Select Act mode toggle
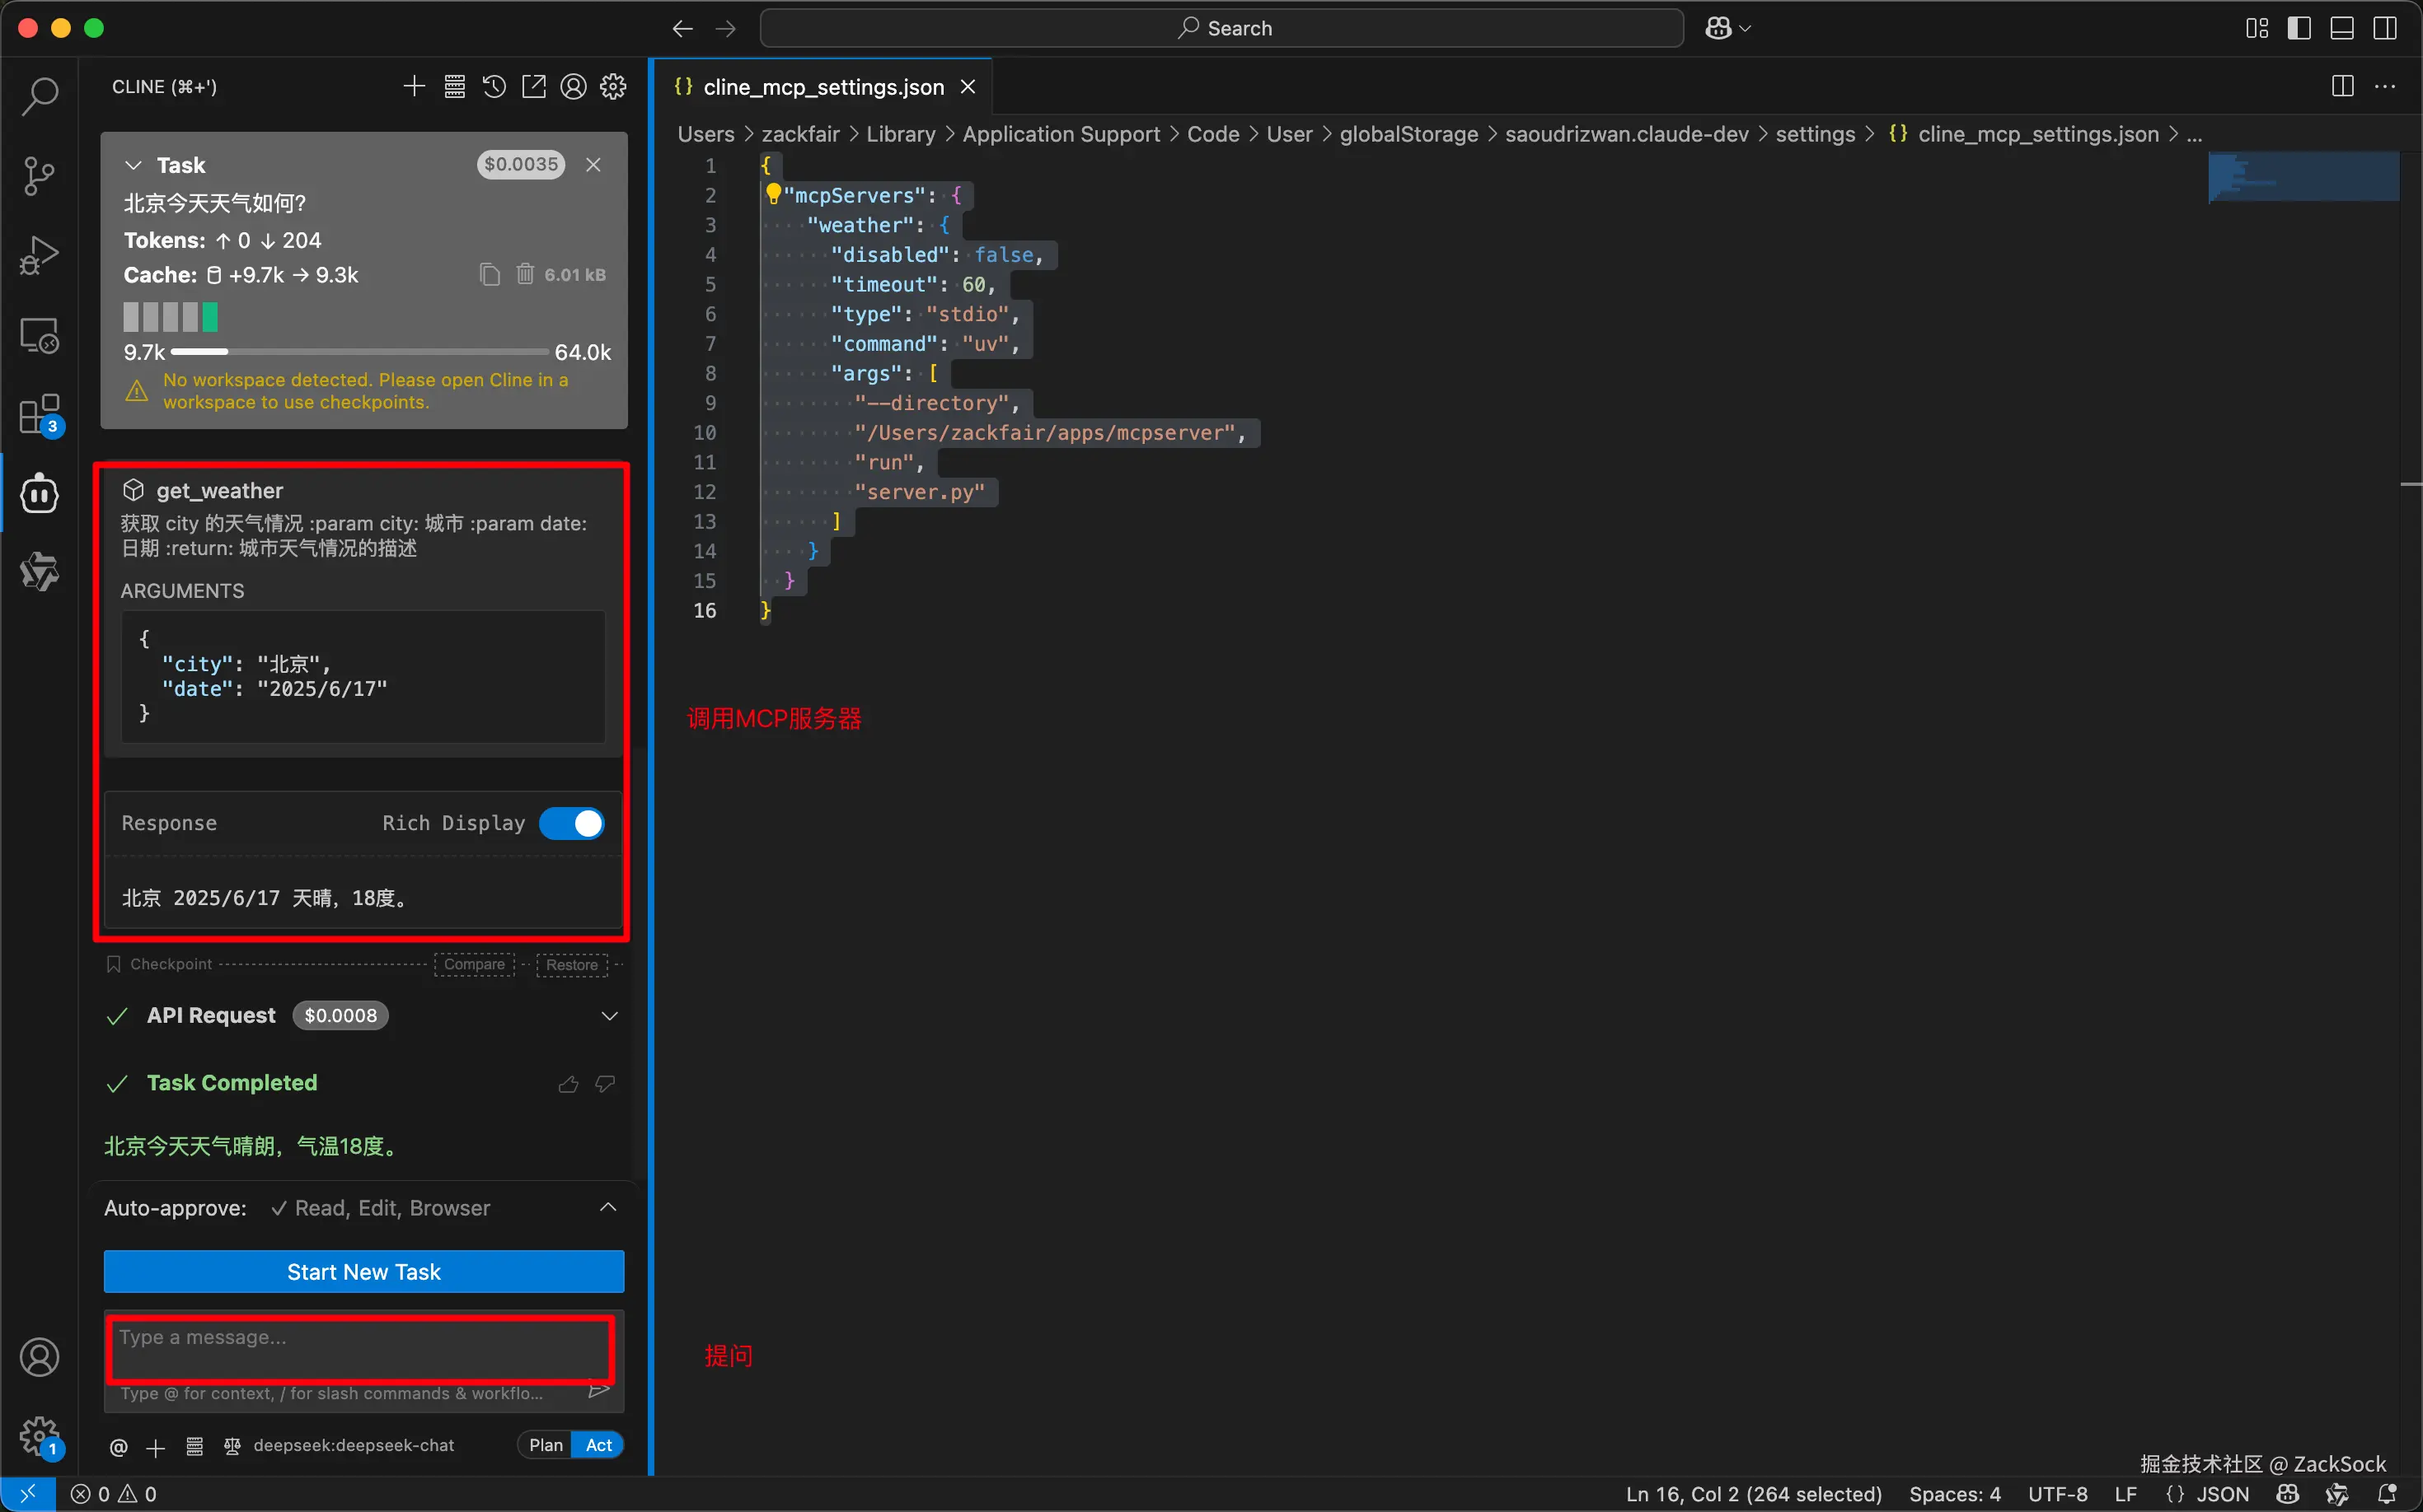The height and width of the screenshot is (1512, 2423). [x=598, y=1445]
